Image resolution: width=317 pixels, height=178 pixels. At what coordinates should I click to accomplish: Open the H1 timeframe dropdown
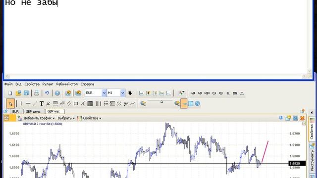click(x=122, y=93)
